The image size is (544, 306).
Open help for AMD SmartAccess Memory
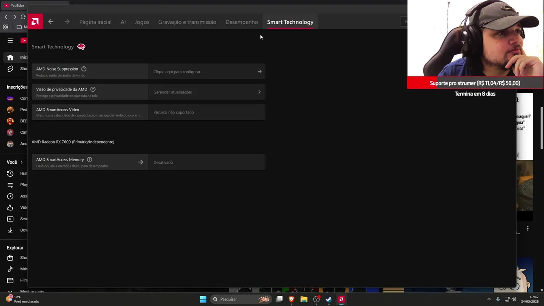pyautogui.click(x=89, y=159)
